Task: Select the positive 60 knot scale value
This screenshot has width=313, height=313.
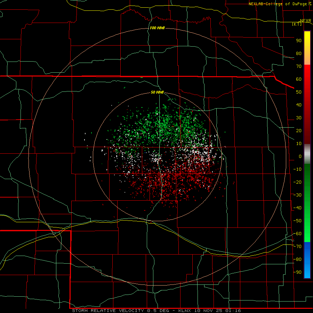Action: pyautogui.click(x=299, y=79)
